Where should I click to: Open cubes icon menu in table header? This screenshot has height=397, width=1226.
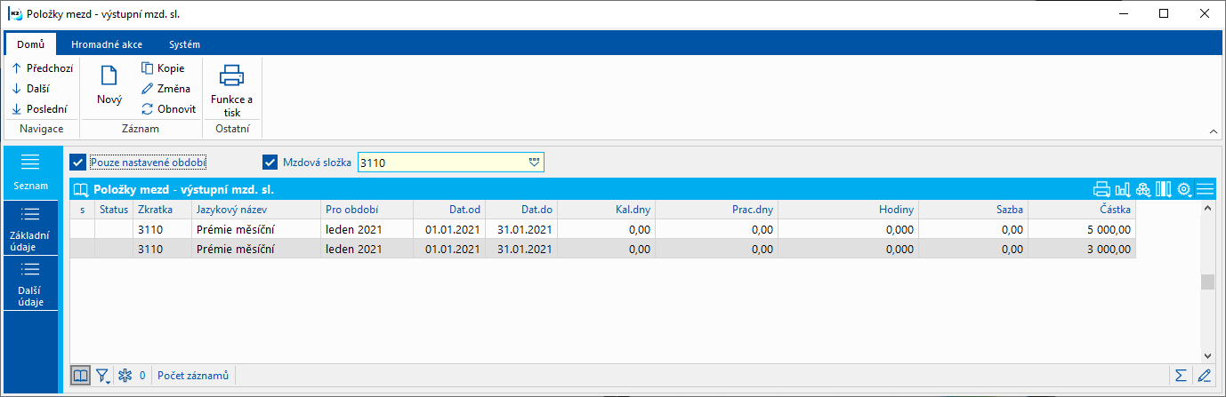pyautogui.click(x=1143, y=189)
